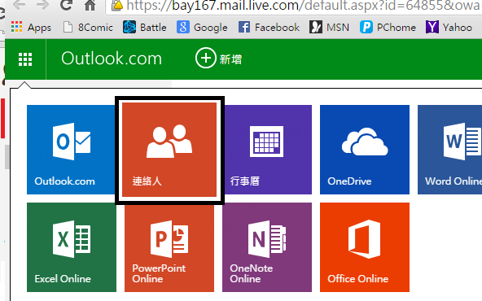Click the 新增 new message button
Screen dimensions: 482x301
pos(218,58)
